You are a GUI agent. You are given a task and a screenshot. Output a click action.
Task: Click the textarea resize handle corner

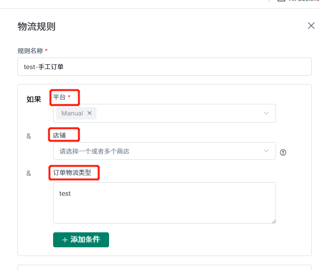(274, 222)
